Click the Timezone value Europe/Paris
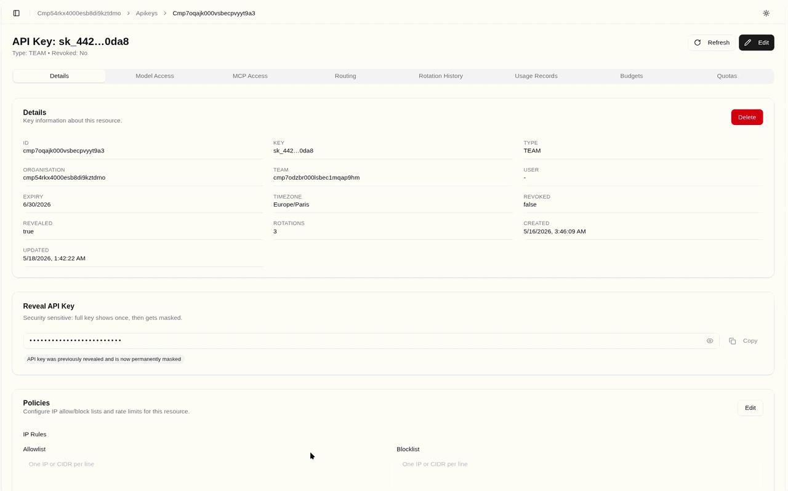788x491 pixels. pyautogui.click(x=291, y=204)
